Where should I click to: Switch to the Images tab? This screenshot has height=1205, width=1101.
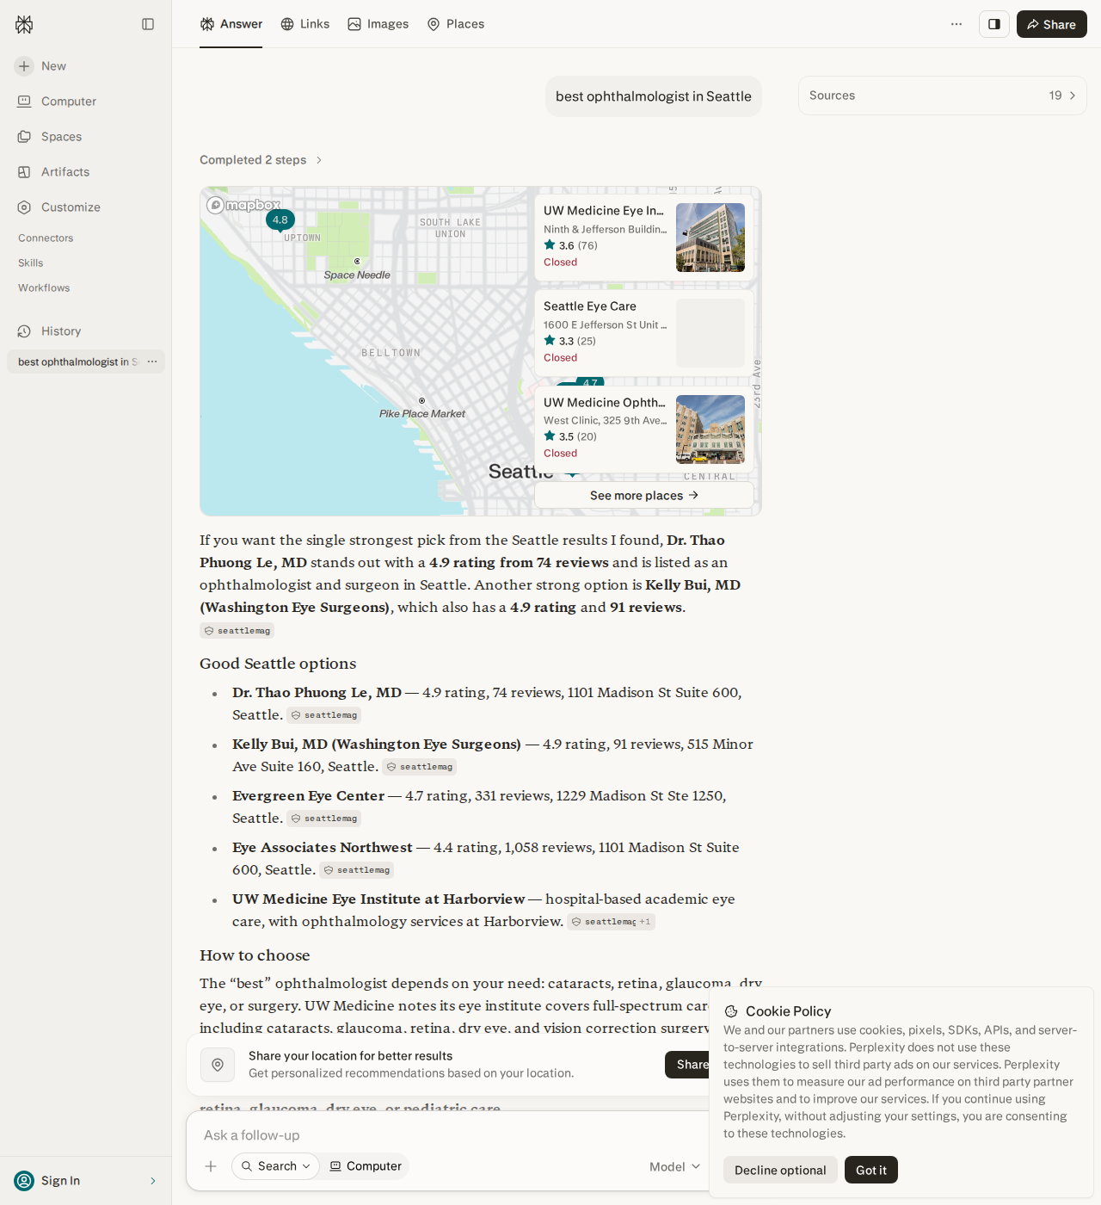click(378, 24)
